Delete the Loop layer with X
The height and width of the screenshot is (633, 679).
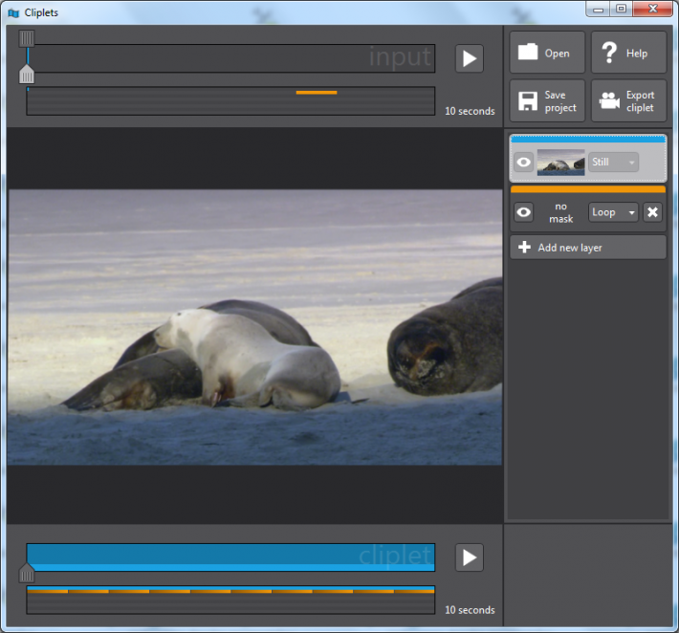point(652,212)
